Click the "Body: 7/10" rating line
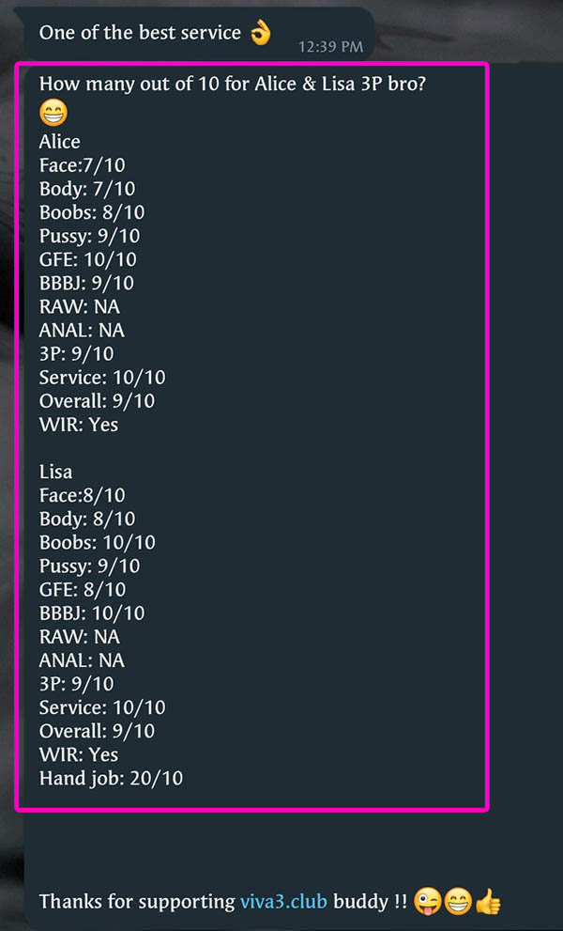Image resolution: width=563 pixels, height=931 pixels. pos(87,189)
